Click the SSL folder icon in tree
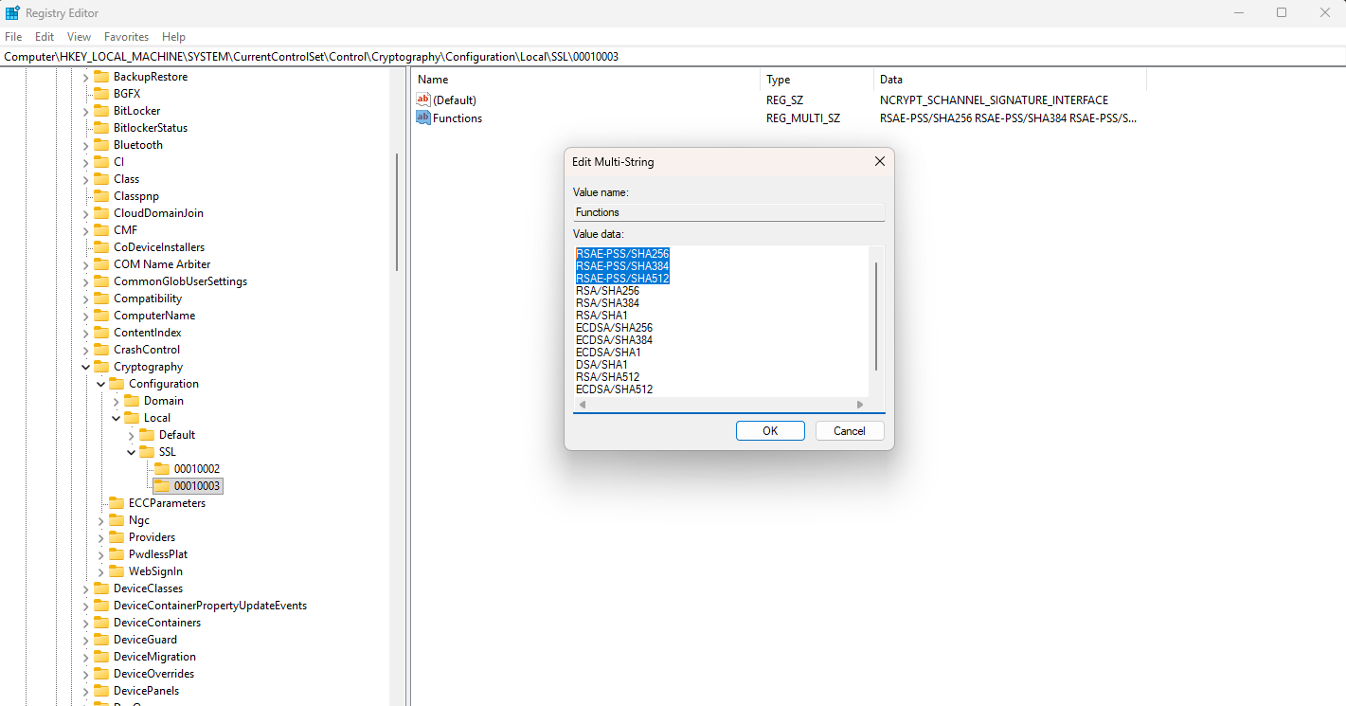Image resolution: width=1346 pixels, height=706 pixels. pos(147,452)
